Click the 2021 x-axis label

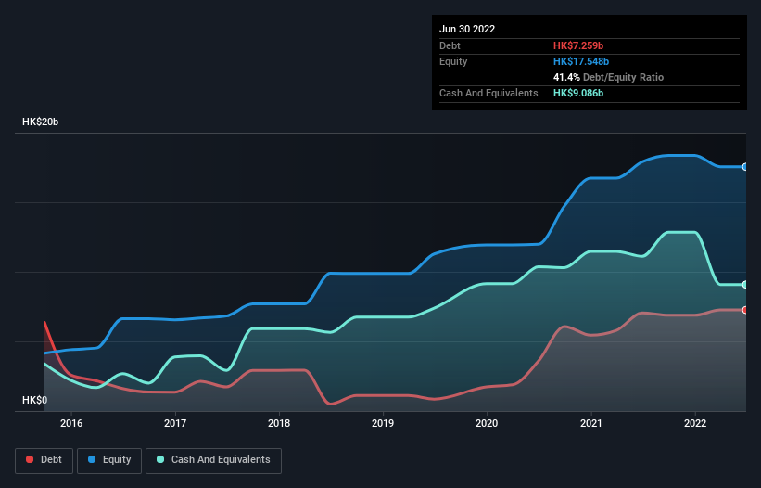[591, 423]
